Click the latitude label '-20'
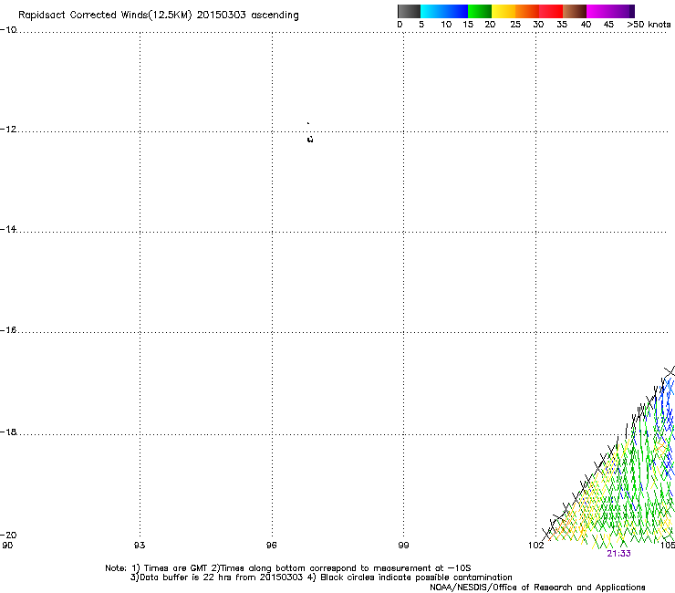Image resolution: width=675 pixels, height=593 pixels. click(x=8, y=535)
